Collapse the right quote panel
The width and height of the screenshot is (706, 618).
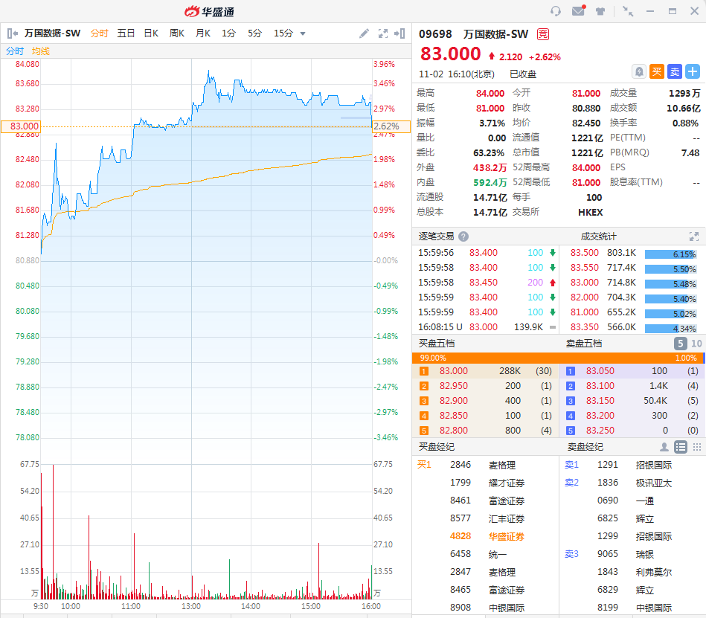[400, 33]
